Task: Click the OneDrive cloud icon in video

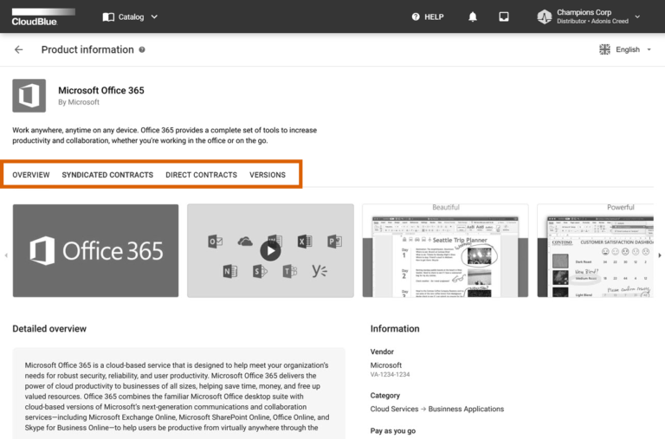Action: (245, 242)
